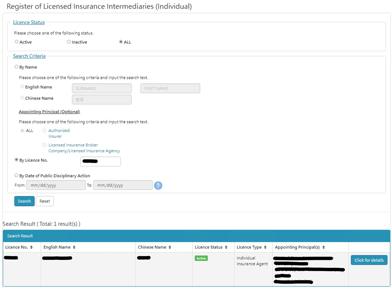Focus the Chinese name input field
Viewport: 392px width, 288px height.
tap(102, 100)
